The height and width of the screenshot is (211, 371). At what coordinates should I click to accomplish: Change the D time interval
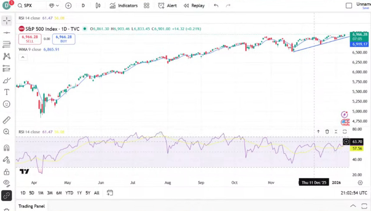(x=83, y=6)
